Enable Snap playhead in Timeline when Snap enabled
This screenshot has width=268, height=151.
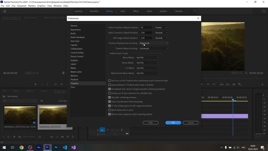[109, 85]
